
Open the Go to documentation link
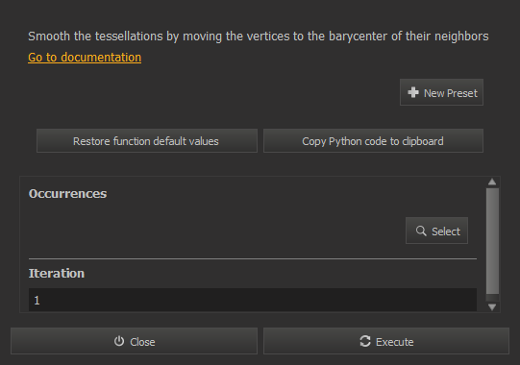click(x=85, y=58)
